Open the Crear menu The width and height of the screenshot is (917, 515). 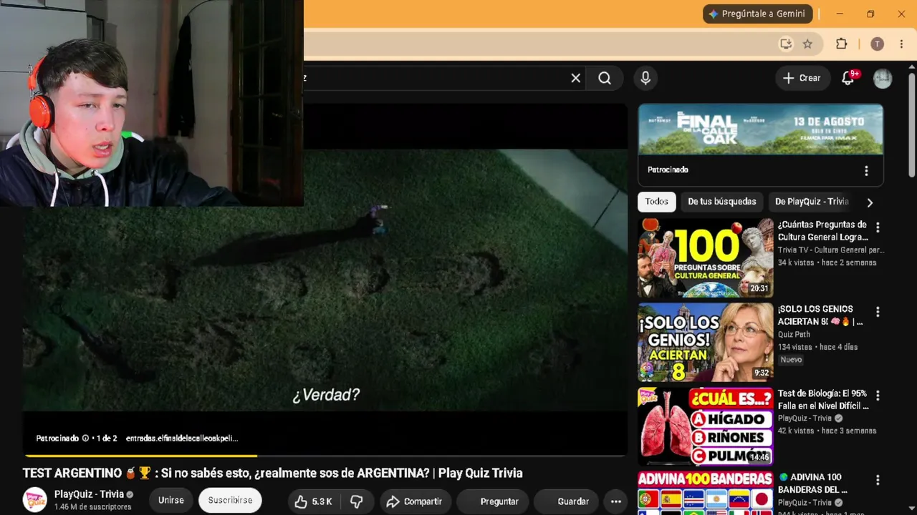tap(802, 78)
